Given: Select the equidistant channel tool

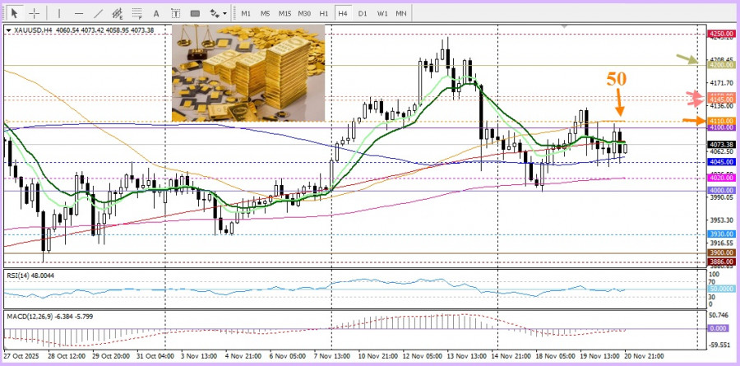Looking at the screenshot, I should tap(120, 13).
